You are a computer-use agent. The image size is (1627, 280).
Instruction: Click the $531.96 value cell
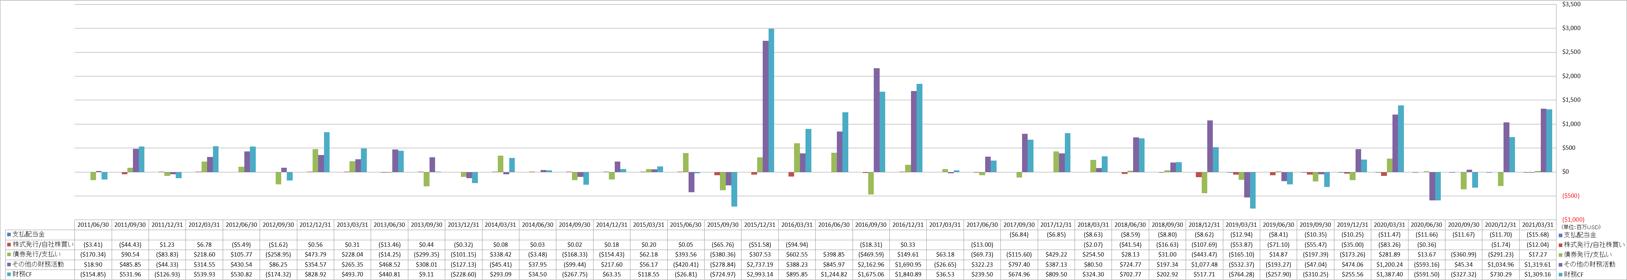131,275
